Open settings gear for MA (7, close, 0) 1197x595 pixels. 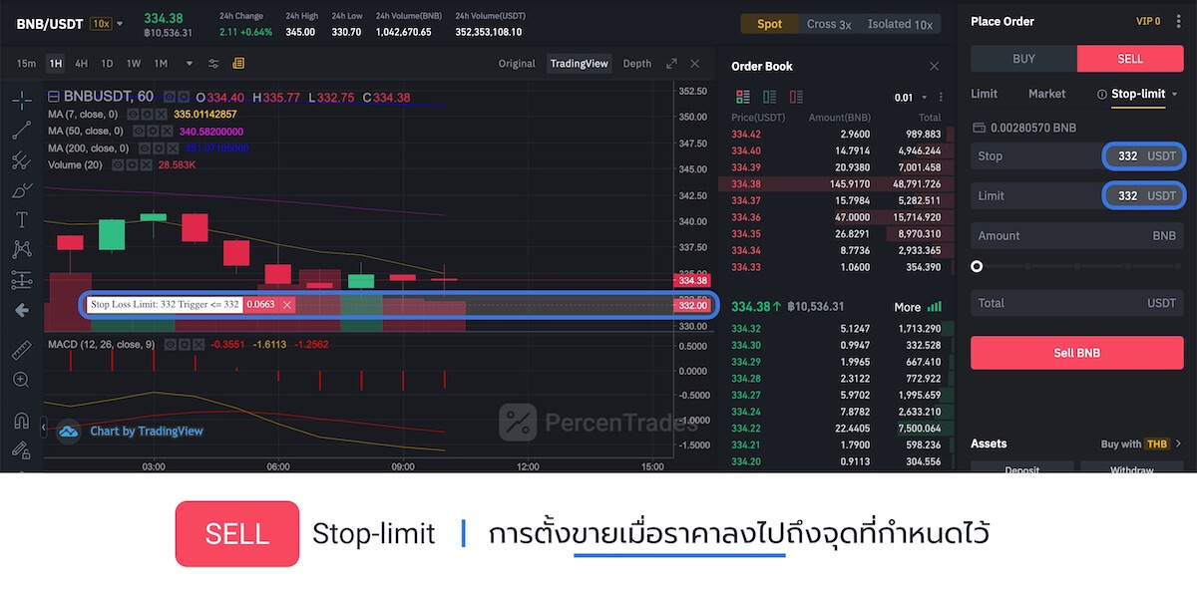146,114
